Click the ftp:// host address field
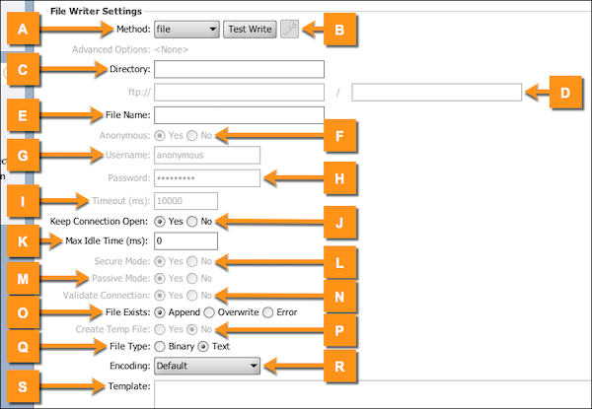Screen dimensions: 592x409 click(239, 93)
